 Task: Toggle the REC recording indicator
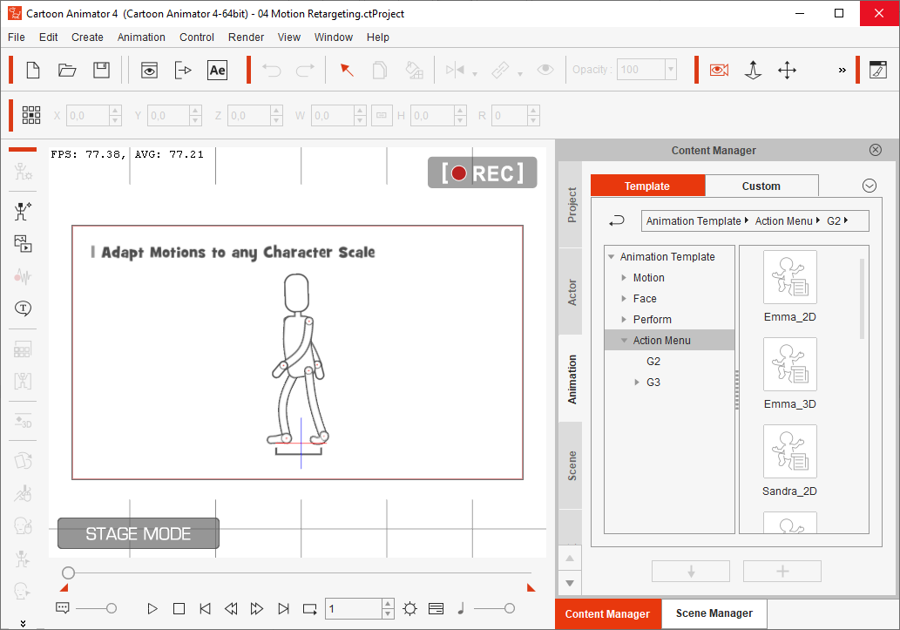(x=482, y=173)
